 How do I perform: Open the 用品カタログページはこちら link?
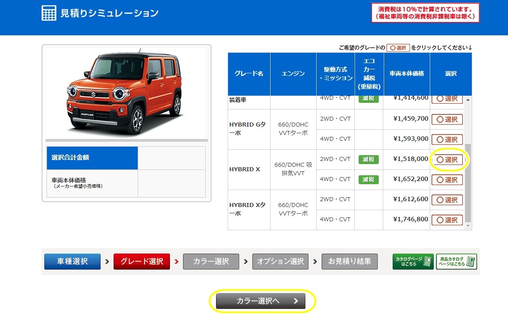(x=457, y=261)
